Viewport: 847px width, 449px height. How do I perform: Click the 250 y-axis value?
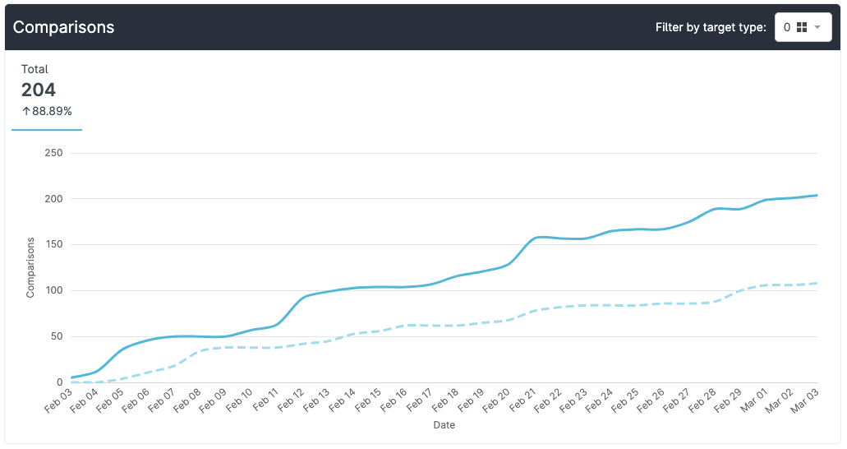tap(54, 153)
